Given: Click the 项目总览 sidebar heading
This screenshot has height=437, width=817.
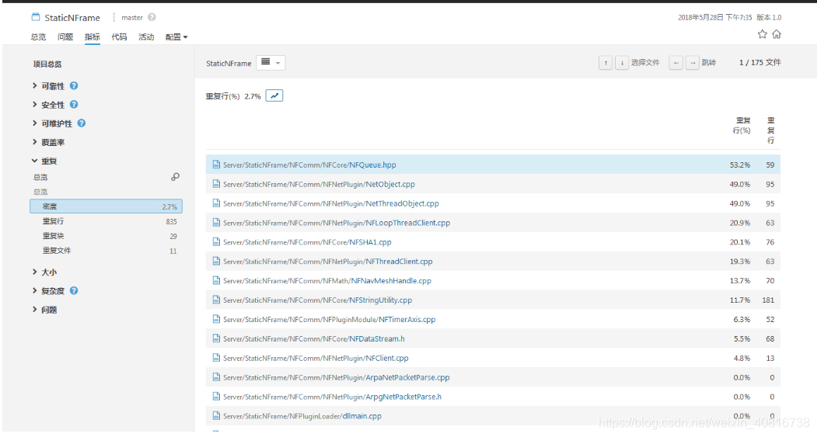Looking at the screenshot, I should [47, 64].
